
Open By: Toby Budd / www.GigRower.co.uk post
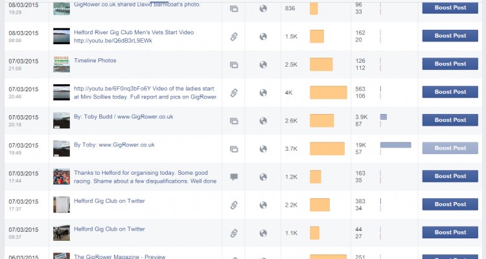click(123, 117)
